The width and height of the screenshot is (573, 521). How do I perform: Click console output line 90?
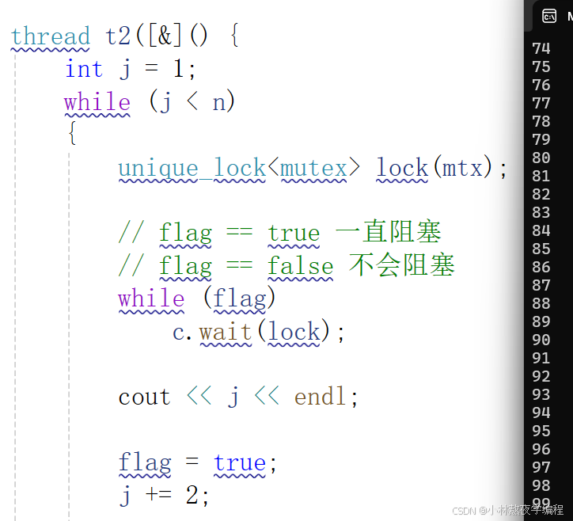[x=541, y=340]
